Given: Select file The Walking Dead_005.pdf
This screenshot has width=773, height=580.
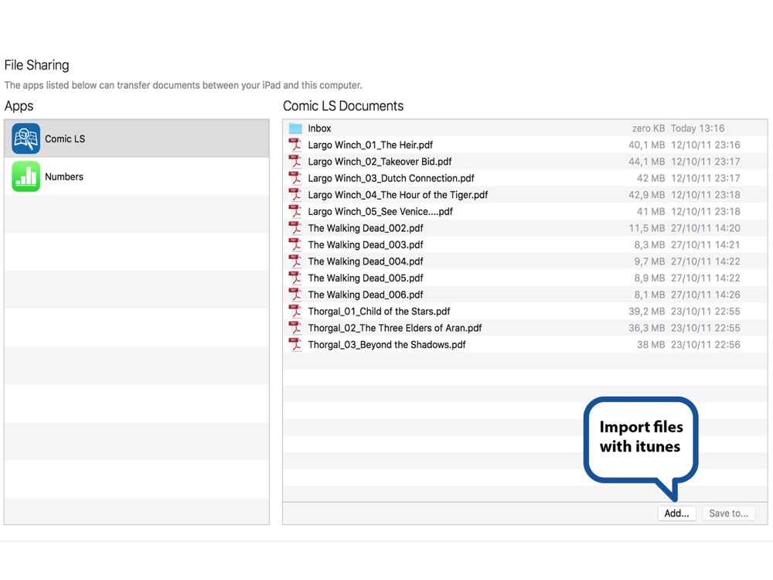Looking at the screenshot, I should click(366, 278).
